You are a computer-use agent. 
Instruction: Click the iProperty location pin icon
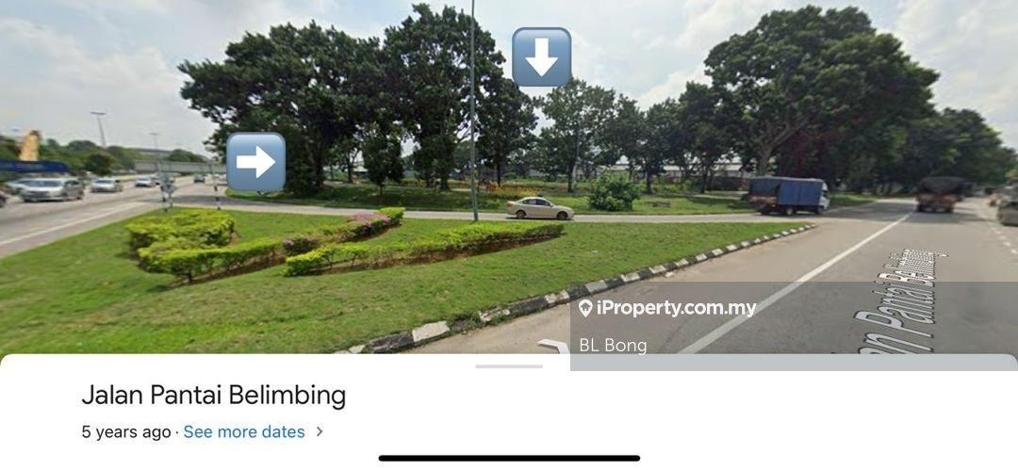tap(585, 308)
